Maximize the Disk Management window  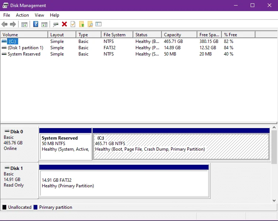252,5
